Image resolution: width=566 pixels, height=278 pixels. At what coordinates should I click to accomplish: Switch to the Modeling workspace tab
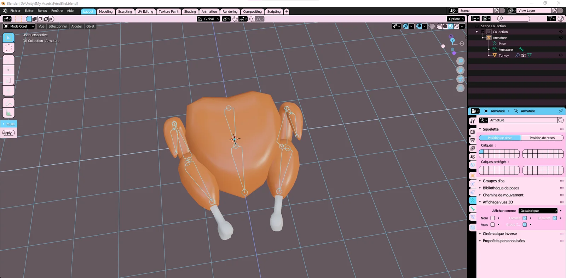[106, 12]
